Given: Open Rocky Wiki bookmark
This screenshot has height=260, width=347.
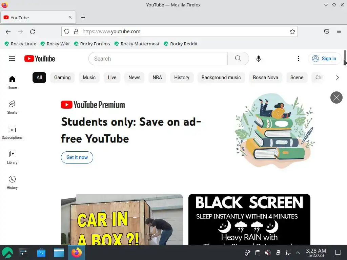Looking at the screenshot, I should click(55, 44).
